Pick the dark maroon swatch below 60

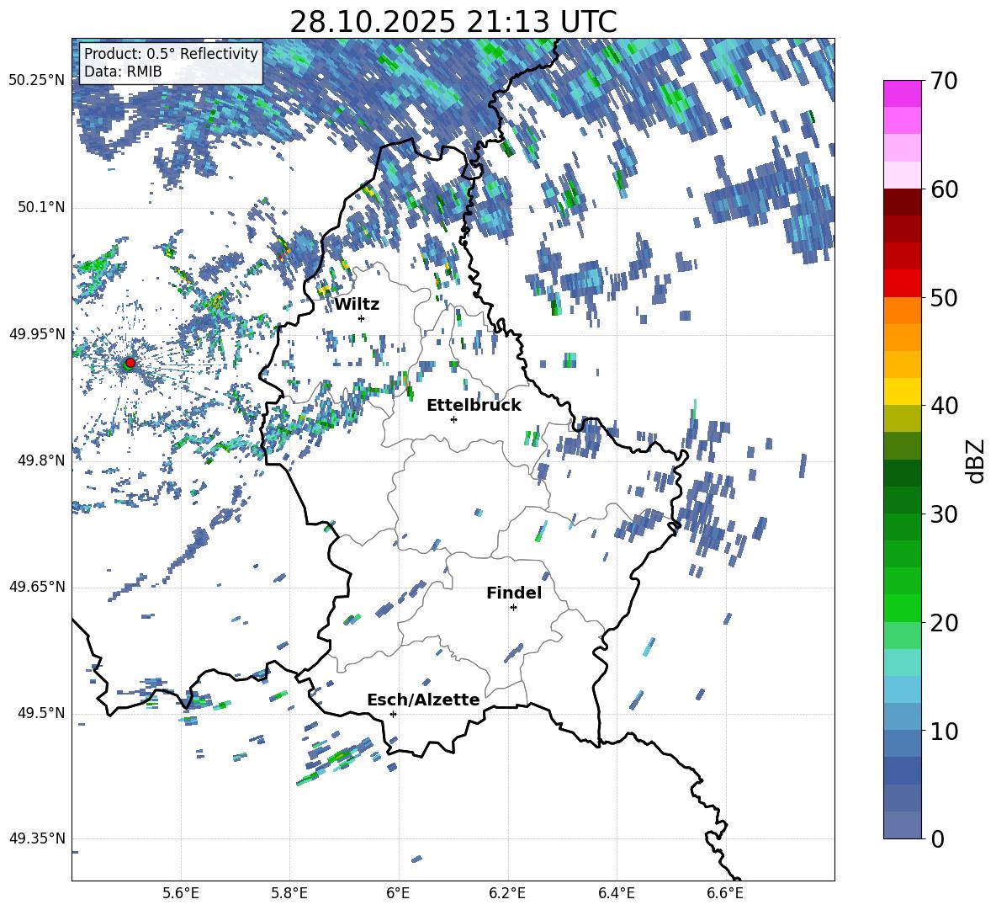point(902,203)
